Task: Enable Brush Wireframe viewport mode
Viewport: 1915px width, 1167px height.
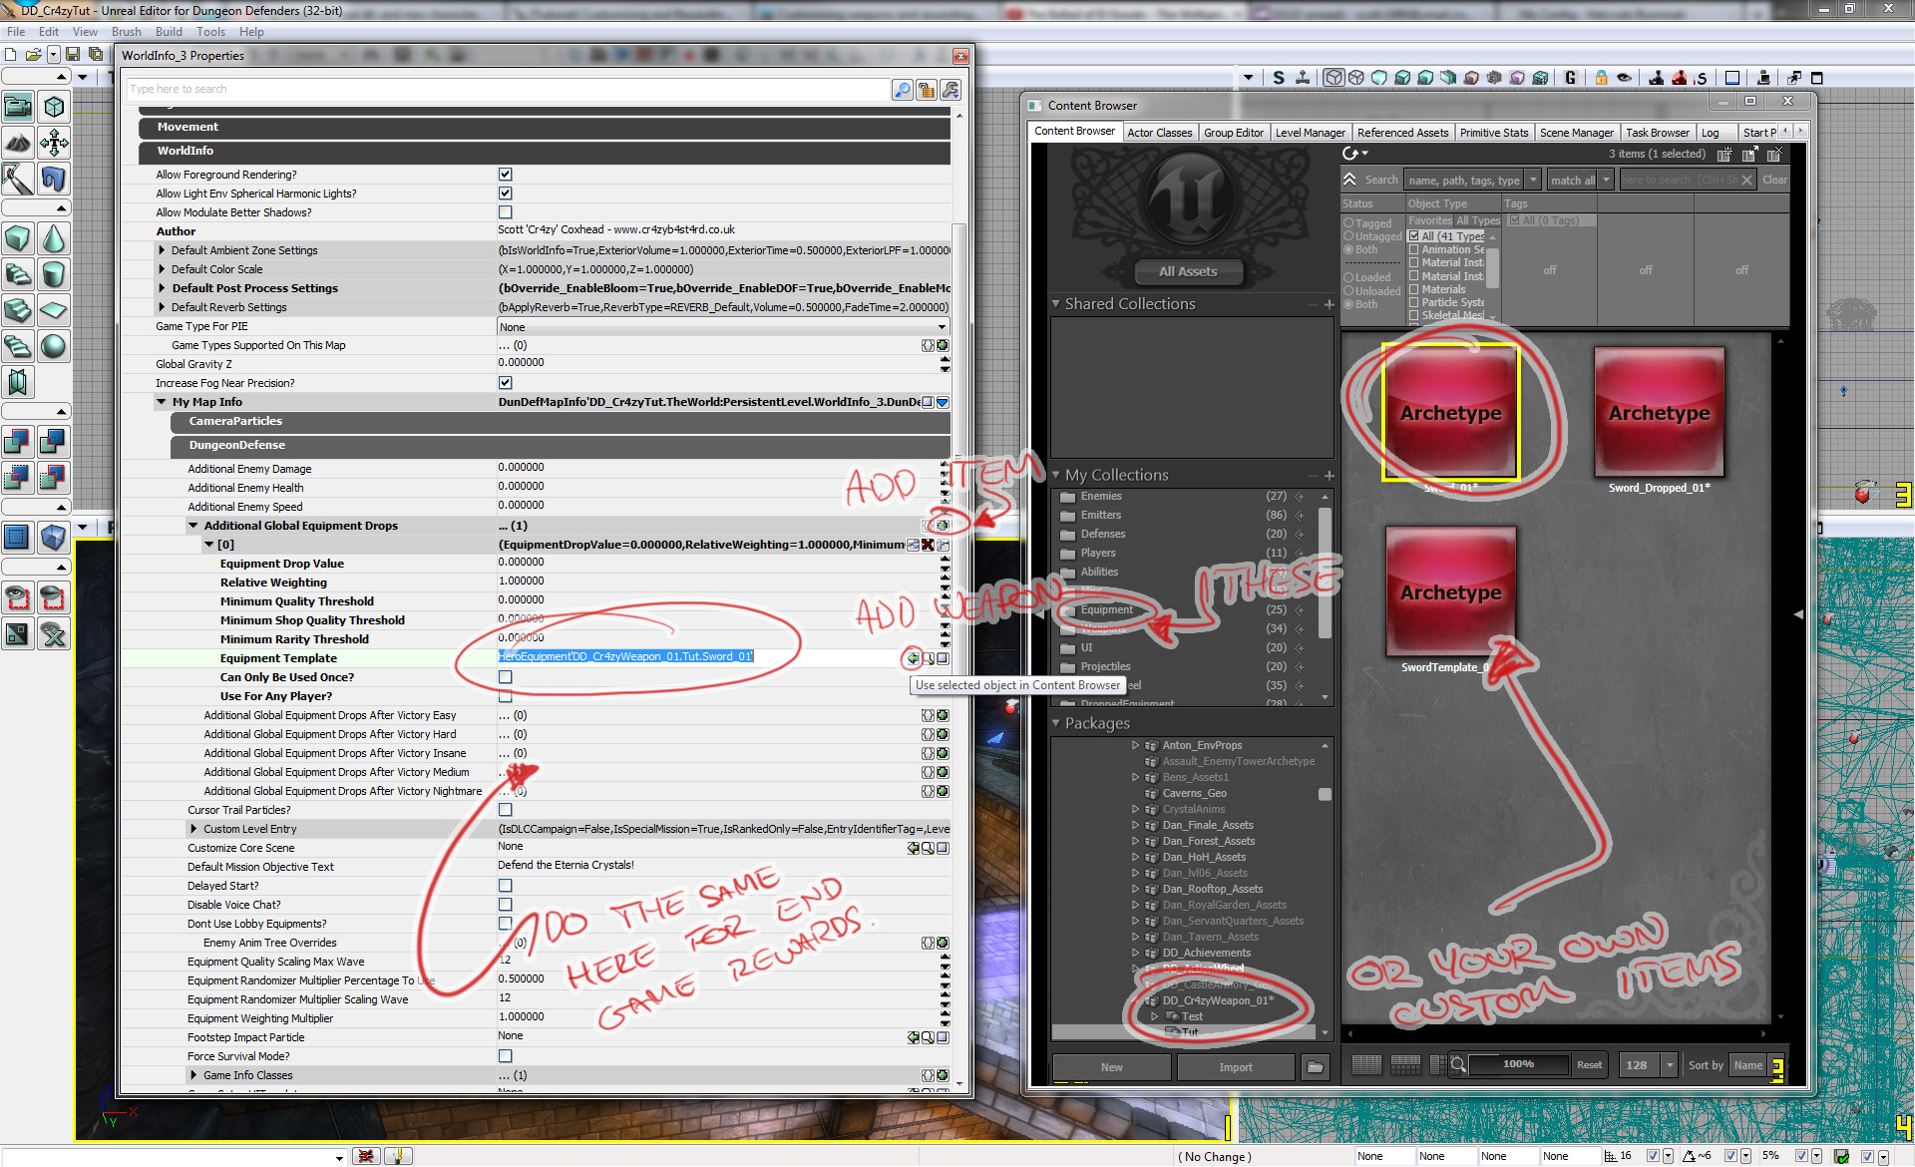Action: (1334, 78)
